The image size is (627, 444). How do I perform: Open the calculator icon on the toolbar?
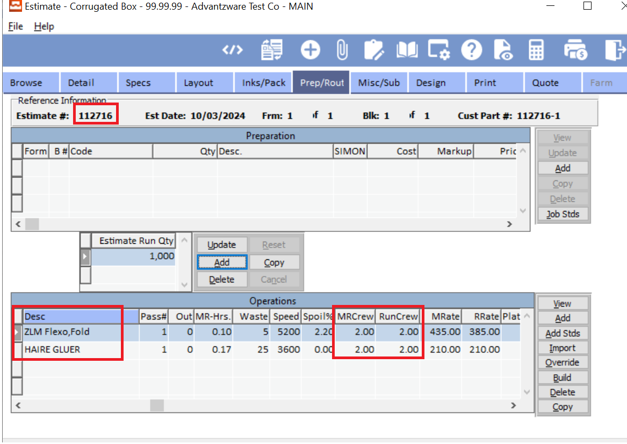(x=535, y=49)
